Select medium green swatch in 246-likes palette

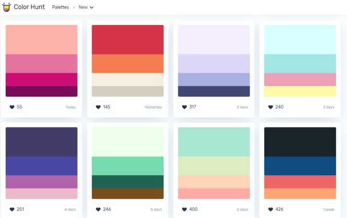tap(128, 166)
